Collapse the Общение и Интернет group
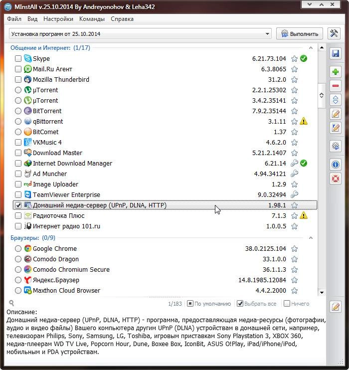This screenshot has height=370, width=349. [x=311, y=48]
